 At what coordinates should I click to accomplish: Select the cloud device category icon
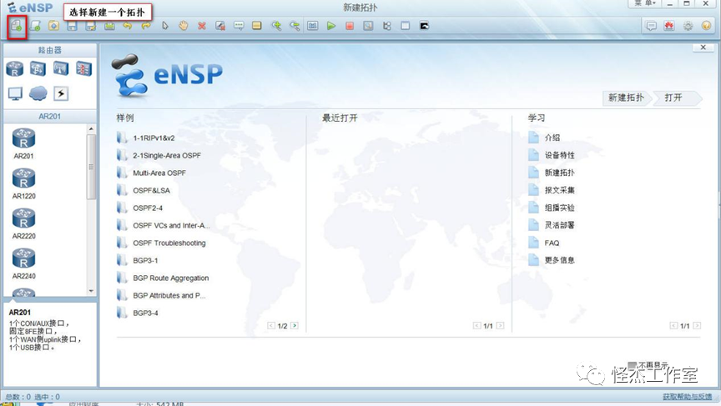(38, 93)
